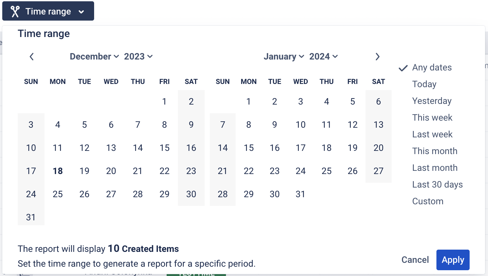Choose the Today preset
Image resolution: width=488 pixels, height=276 pixels.
[424, 84]
